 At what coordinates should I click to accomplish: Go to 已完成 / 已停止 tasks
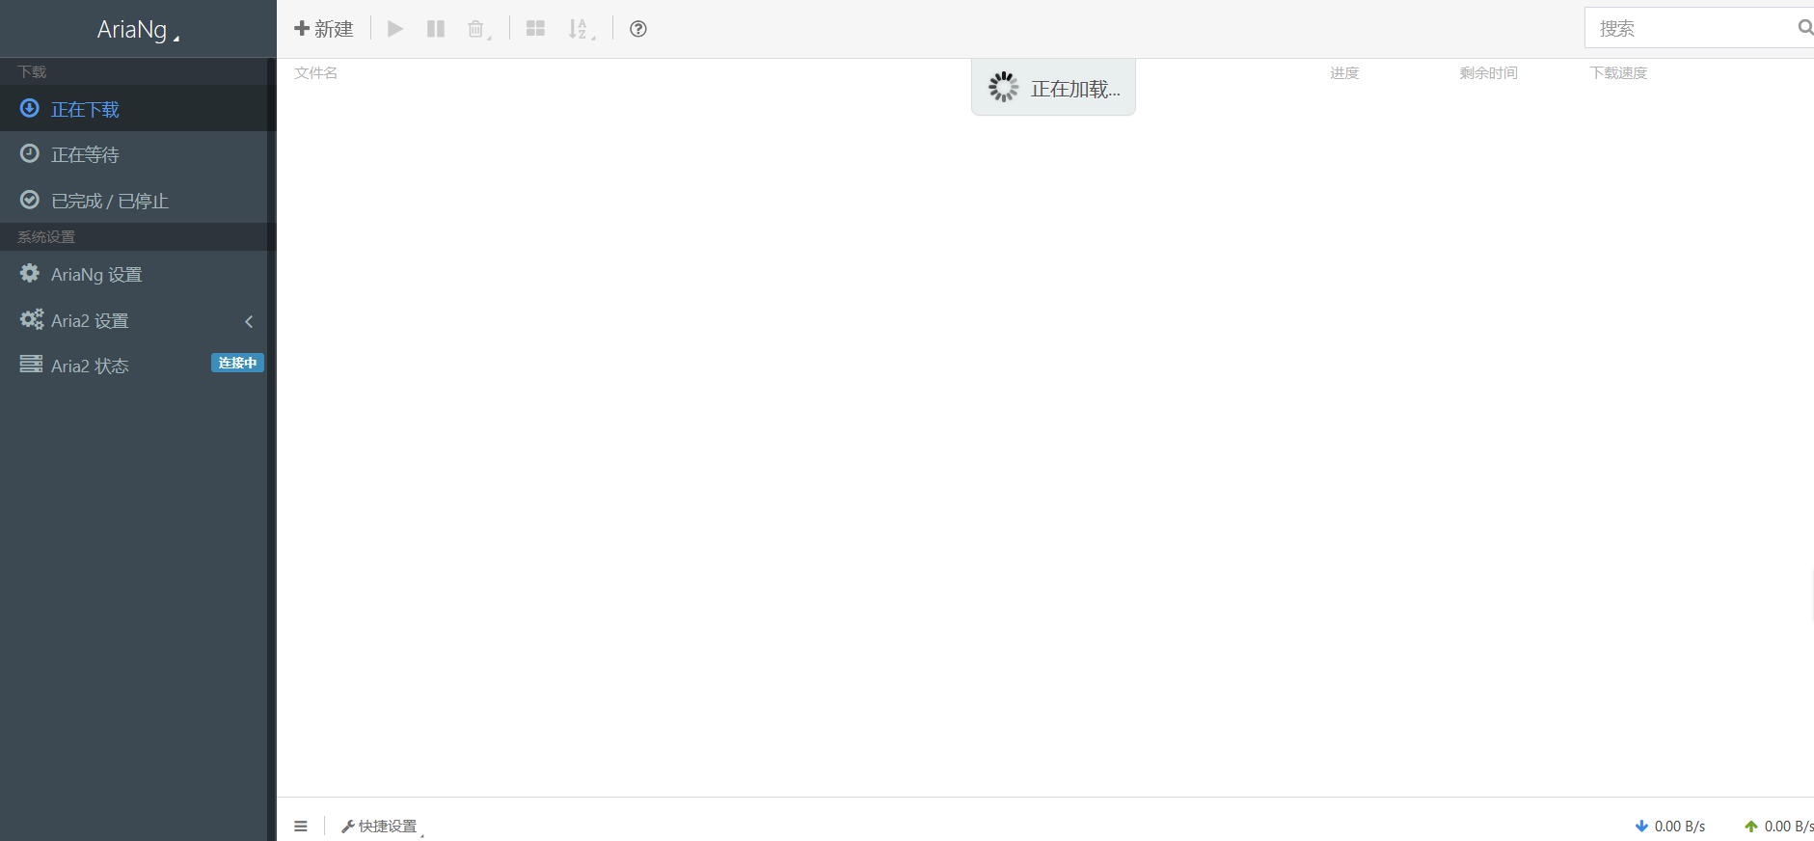pos(109,201)
